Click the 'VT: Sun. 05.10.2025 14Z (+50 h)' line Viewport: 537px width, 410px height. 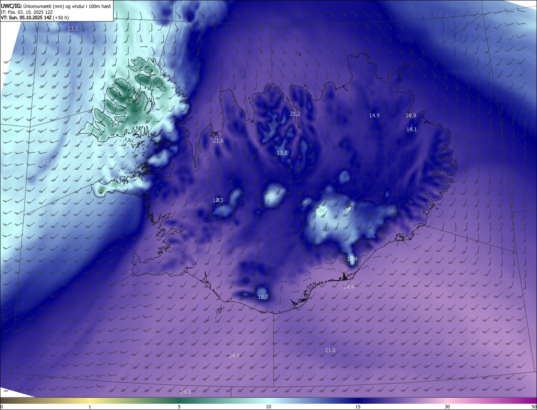click(x=35, y=18)
